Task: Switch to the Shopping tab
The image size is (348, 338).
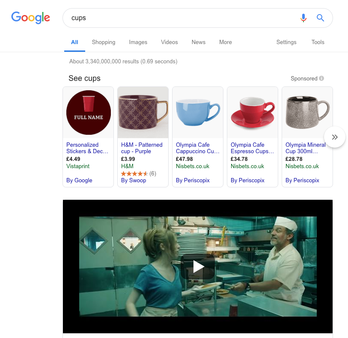Action: pos(104,42)
